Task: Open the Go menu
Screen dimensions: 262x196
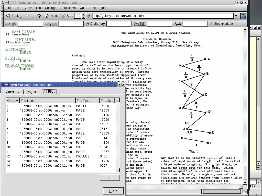Action: point(82,8)
